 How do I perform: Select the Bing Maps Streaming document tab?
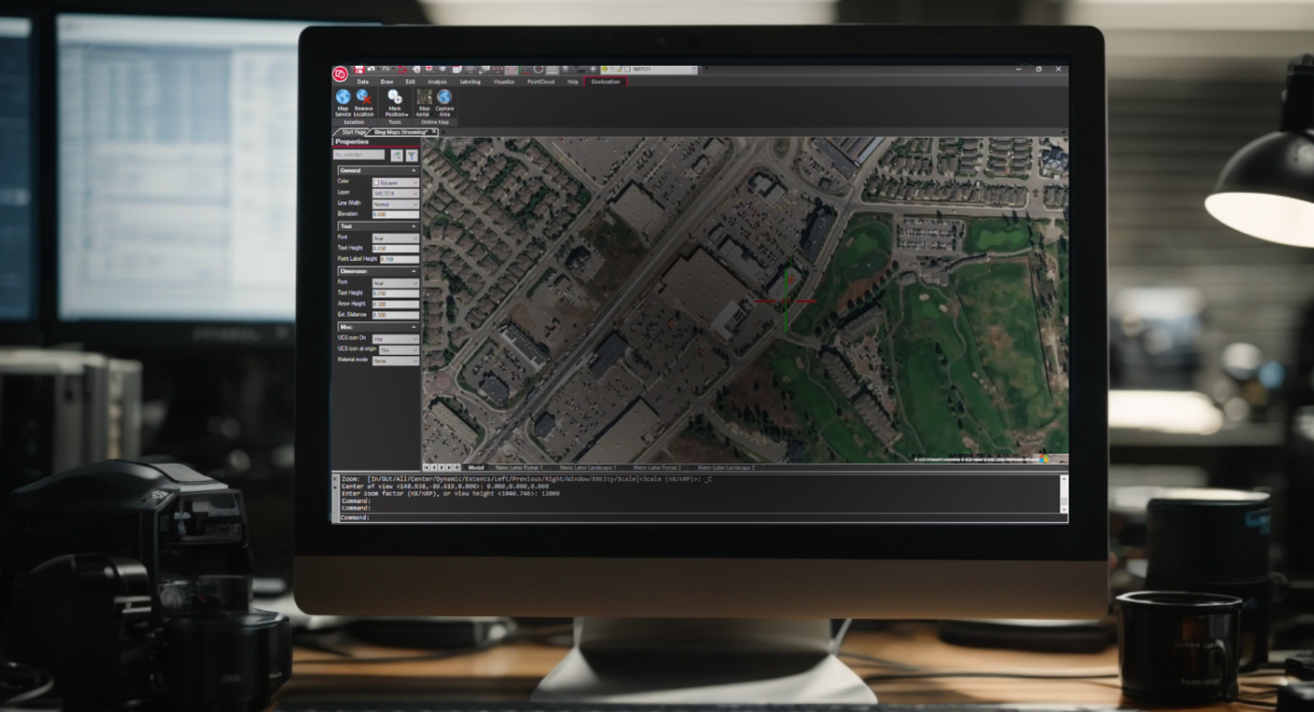[x=401, y=131]
